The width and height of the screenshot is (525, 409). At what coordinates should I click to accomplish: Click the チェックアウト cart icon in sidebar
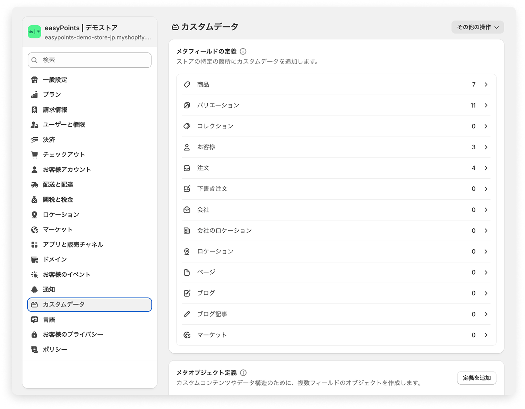(34, 155)
